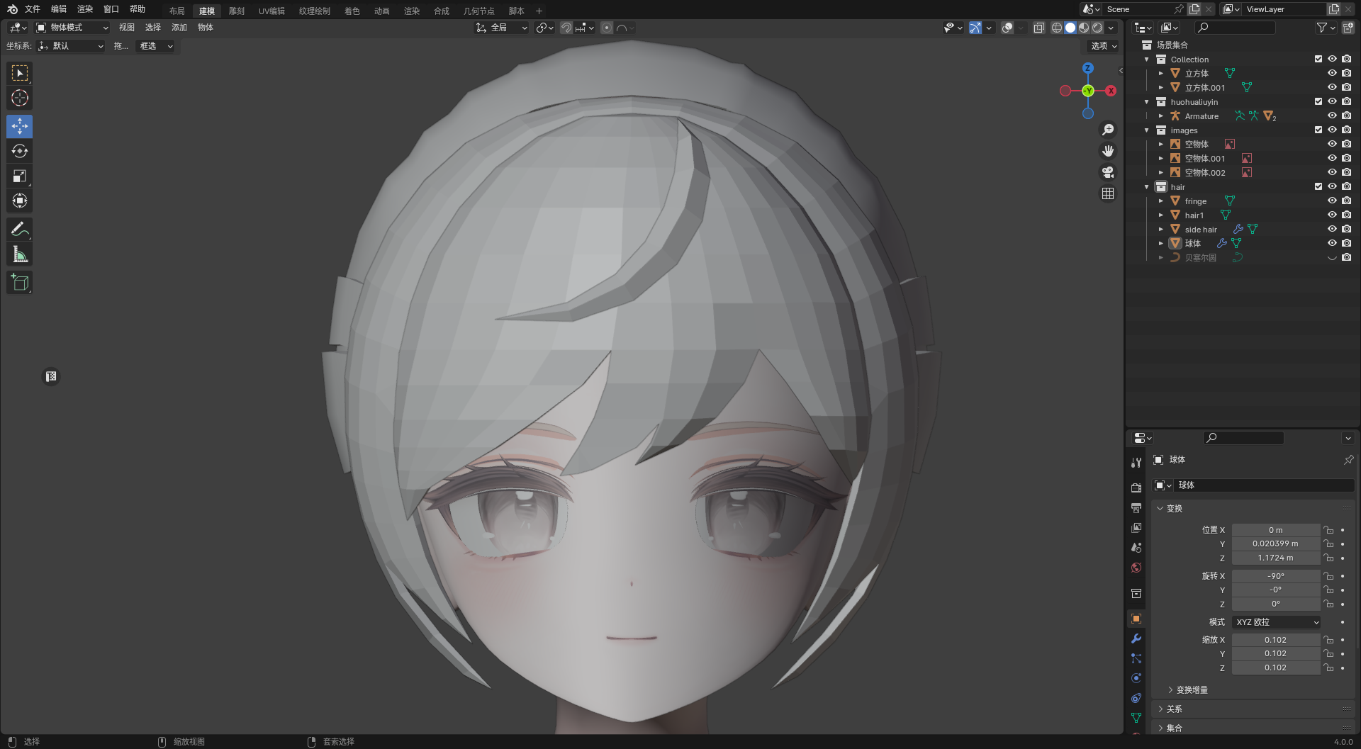Select the Rotate tool
Viewport: 1361px width, 749px height.
20,152
